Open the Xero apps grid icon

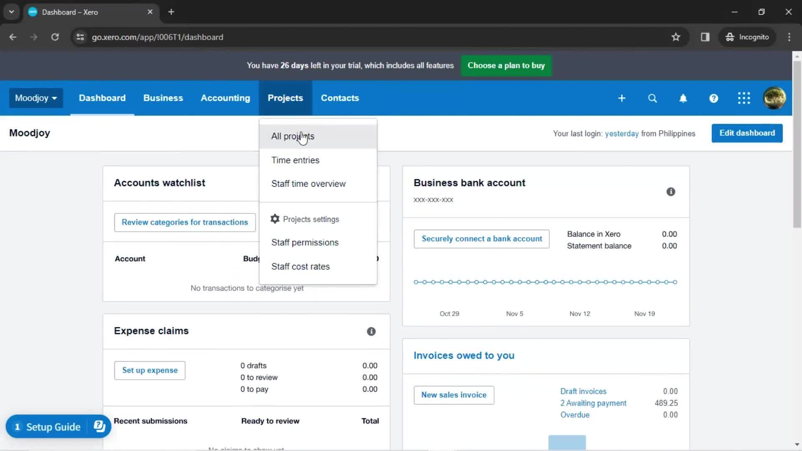(744, 98)
